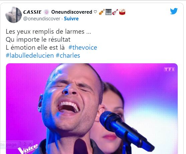The height and width of the screenshot is (154, 186).
Task: Click the blue Twitter bird logo
Action: [174, 11]
